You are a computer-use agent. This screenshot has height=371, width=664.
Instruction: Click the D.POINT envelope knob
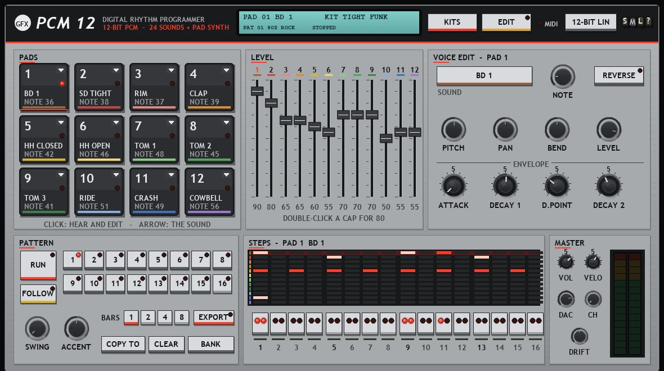coord(557,185)
